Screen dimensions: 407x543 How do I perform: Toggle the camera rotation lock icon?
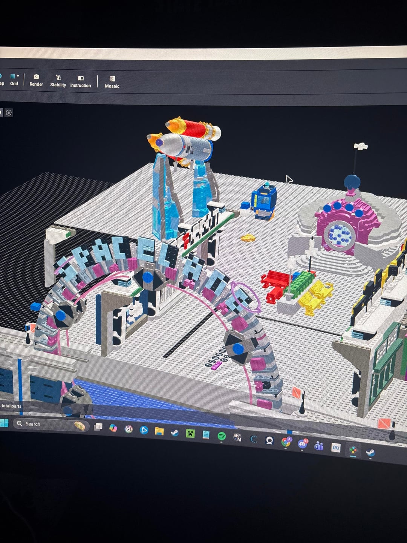[x=9, y=112]
